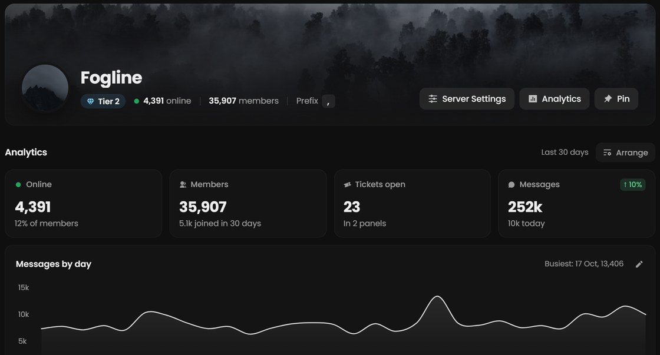Click the 252k messages value
This screenshot has width=660, height=355.
(525, 207)
